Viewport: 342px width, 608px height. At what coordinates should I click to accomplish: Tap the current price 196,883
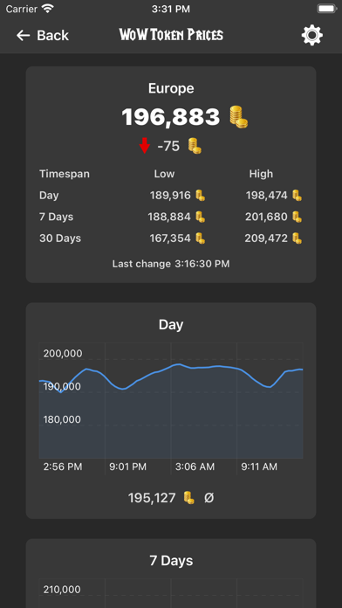click(x=171, y=117)
